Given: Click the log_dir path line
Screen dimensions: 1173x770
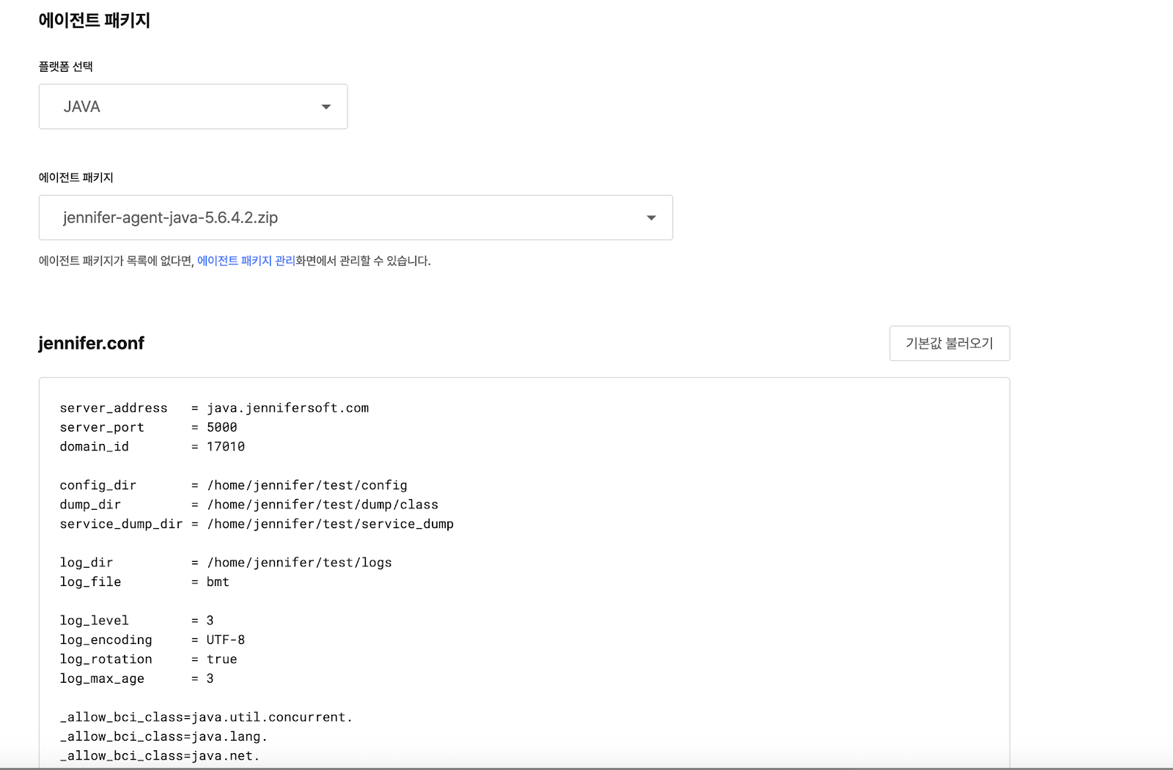Looking at the screenshot, I should [225, 563].
